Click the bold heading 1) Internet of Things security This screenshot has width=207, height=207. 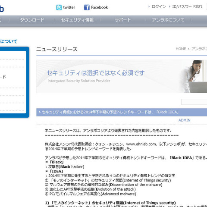(x=110, y=203)
